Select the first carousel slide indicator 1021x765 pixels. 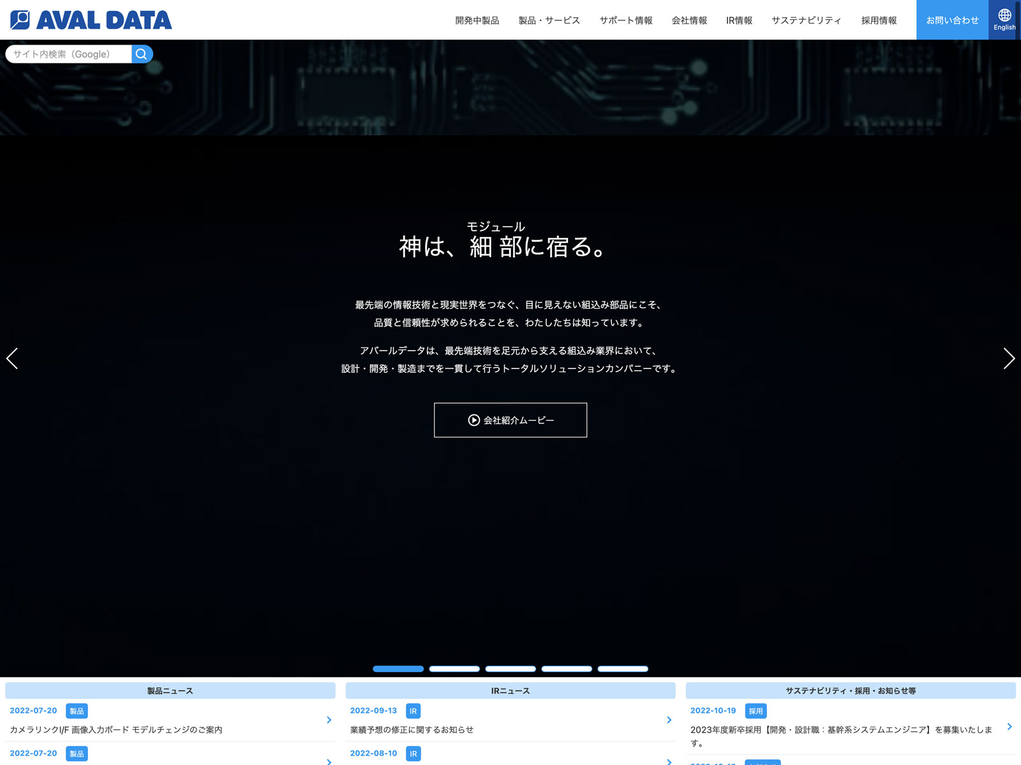click(398, 669)
